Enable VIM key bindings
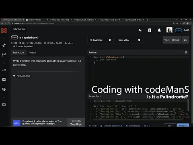Screen dimensions: 193x145 [x=166, y=40]
